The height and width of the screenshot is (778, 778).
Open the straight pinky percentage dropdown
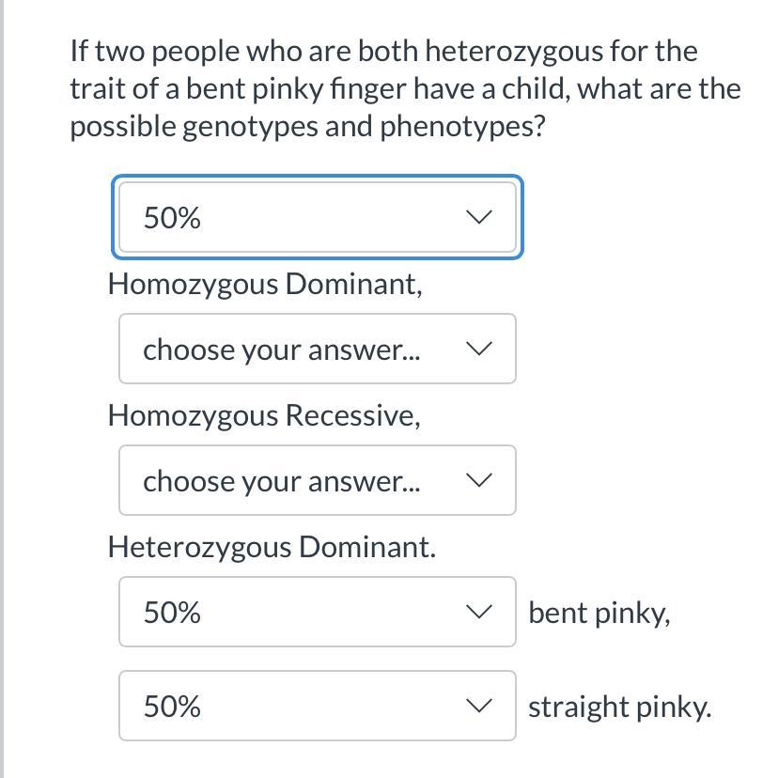click(317, 707)
